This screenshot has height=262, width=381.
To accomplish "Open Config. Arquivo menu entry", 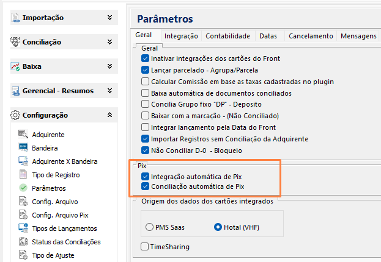I will [x=55, y=201].
